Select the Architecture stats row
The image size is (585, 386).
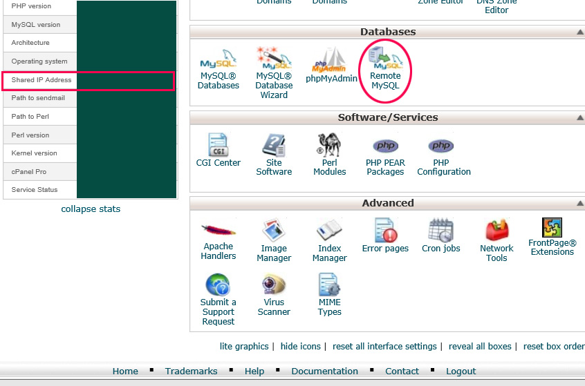coord(89,43)
